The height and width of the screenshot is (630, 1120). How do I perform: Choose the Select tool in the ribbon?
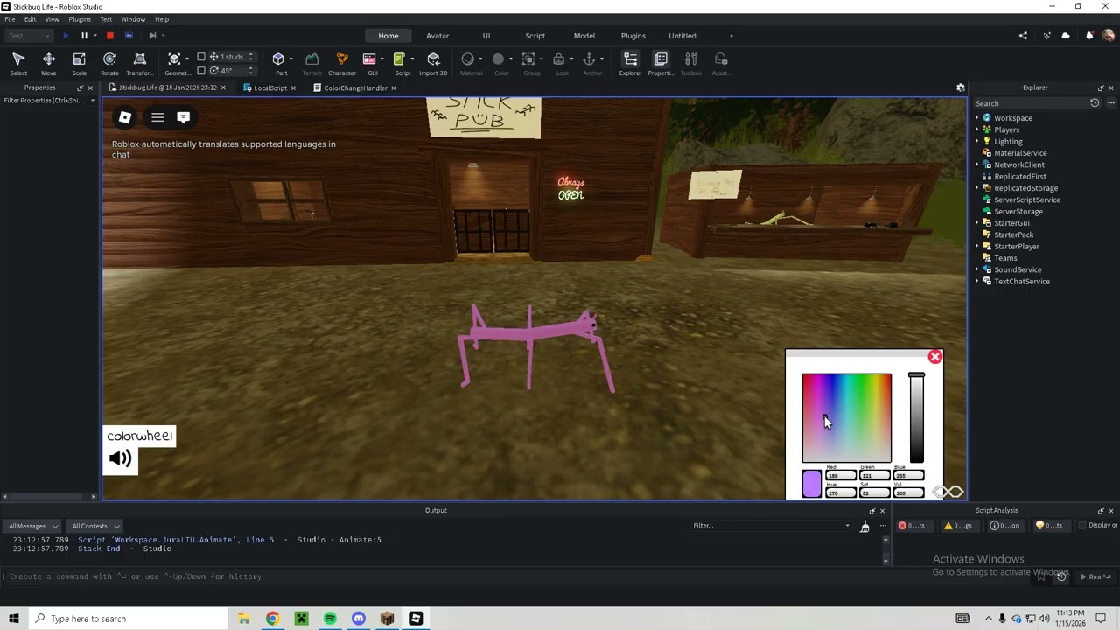(x=18, y=64)
